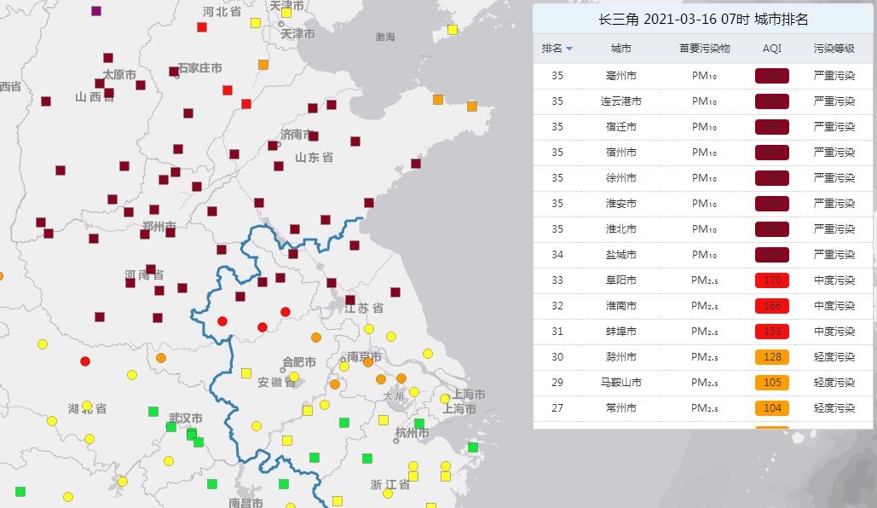877x508 pixels.
Task: Select the orange square marker southwest of 天津市
Action: pos(263,65)
